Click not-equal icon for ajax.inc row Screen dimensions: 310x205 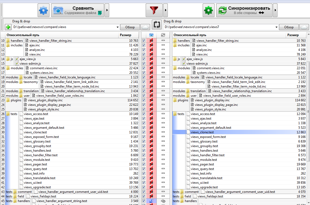(x=151, y=45)
